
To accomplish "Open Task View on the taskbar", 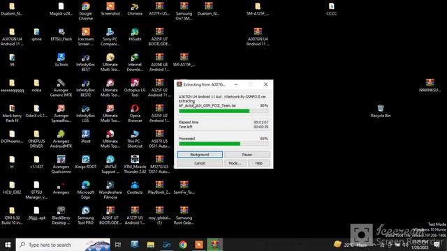I will pos(118,245).
